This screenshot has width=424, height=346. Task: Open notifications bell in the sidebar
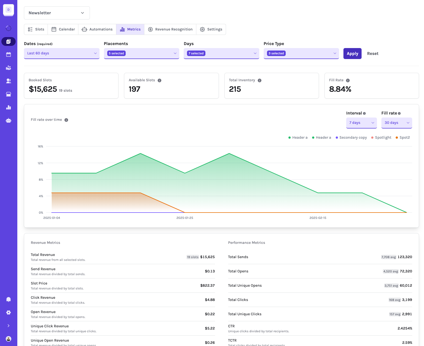click(x=9, y=299)
